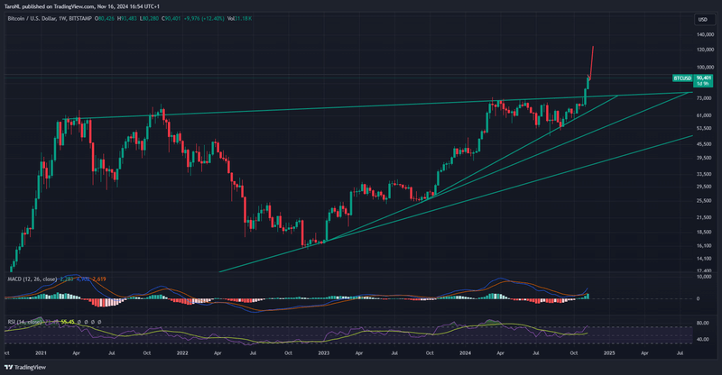This screenshot has height=375, width=722.
Task: Click the MACD 10,000 scale label
Action: [705, 277]
